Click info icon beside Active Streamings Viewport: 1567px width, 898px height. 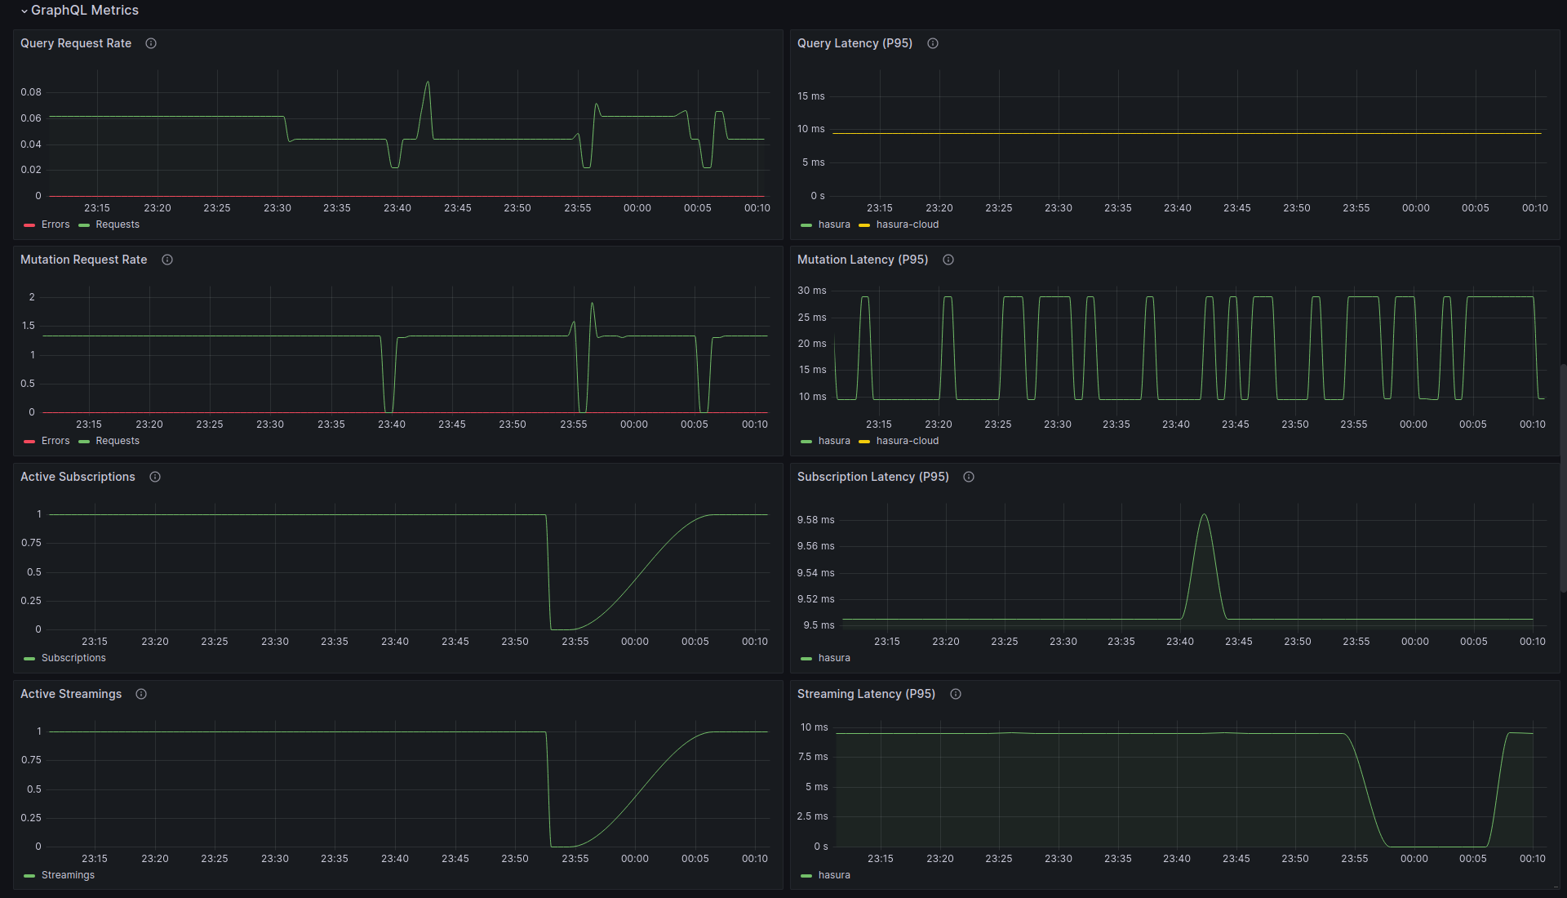pos(141,694)
